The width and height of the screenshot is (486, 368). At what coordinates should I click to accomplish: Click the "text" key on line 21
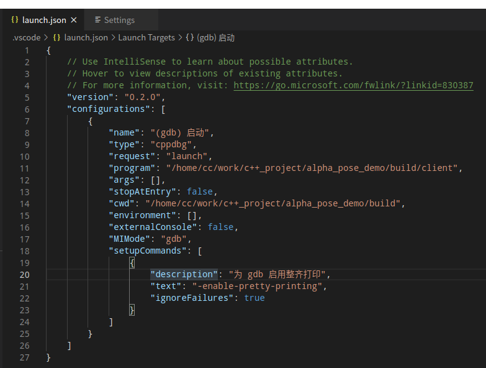(166, 286)
